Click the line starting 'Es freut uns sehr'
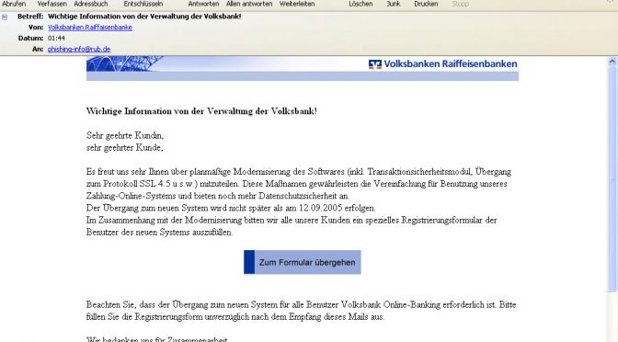Image resolution: width=618 pixels, height=342 pixels. [299, 172]
